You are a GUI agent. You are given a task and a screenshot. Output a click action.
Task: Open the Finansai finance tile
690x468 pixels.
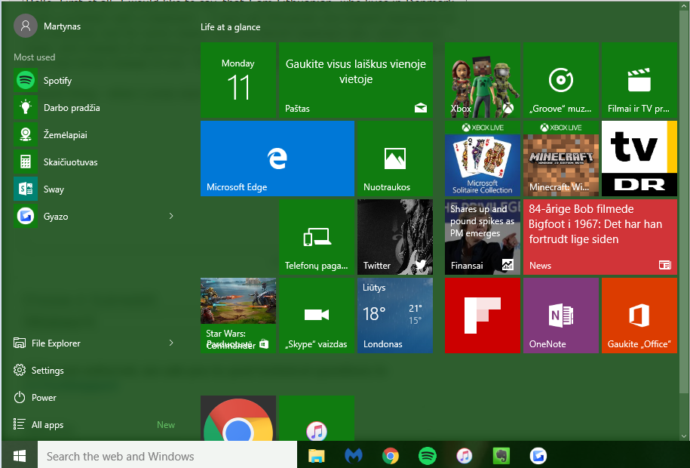[x=483, y=237]
